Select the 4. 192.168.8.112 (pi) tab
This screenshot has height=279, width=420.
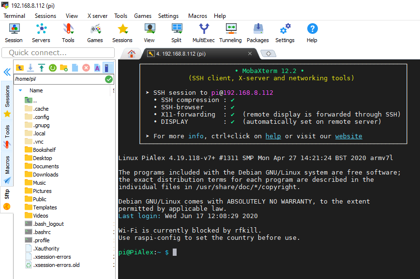pos(201,54)
